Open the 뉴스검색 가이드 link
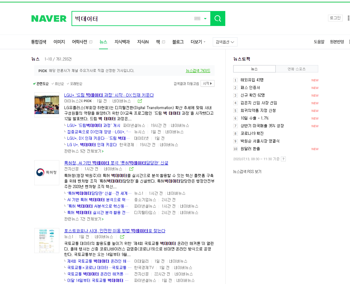350x284 pixels. pos(198,71)
